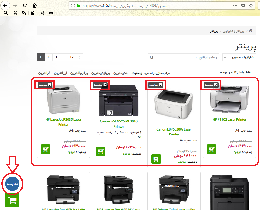Click the blue round 'مقایسه' compare button

coord(12,184)
